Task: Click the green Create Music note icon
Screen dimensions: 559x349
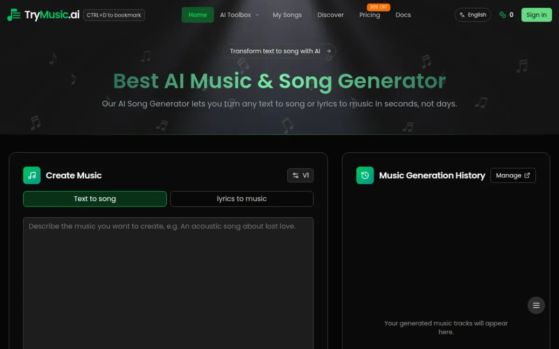Action: coord(32,175)
